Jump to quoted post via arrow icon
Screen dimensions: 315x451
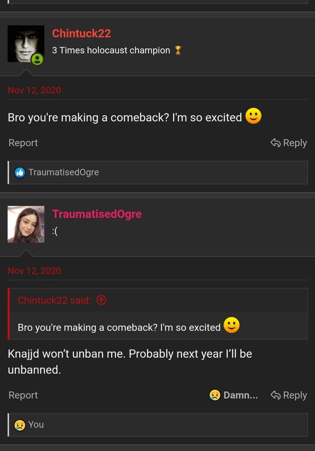point(101,300)
